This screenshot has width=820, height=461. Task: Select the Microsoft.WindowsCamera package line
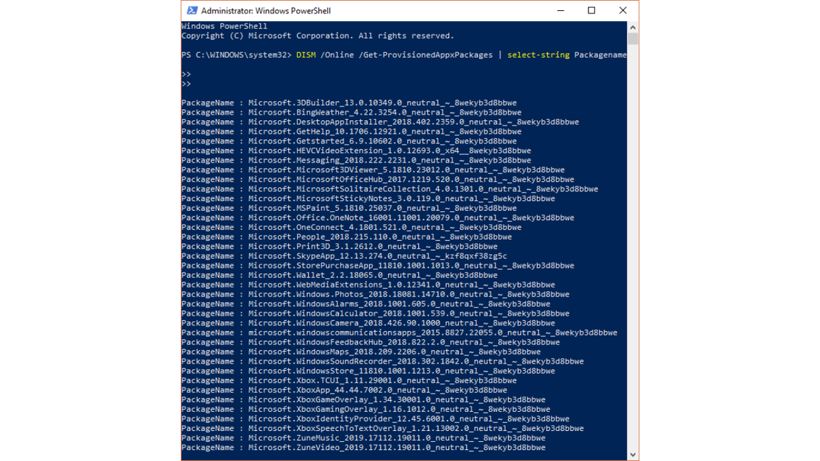pos(368,322)
